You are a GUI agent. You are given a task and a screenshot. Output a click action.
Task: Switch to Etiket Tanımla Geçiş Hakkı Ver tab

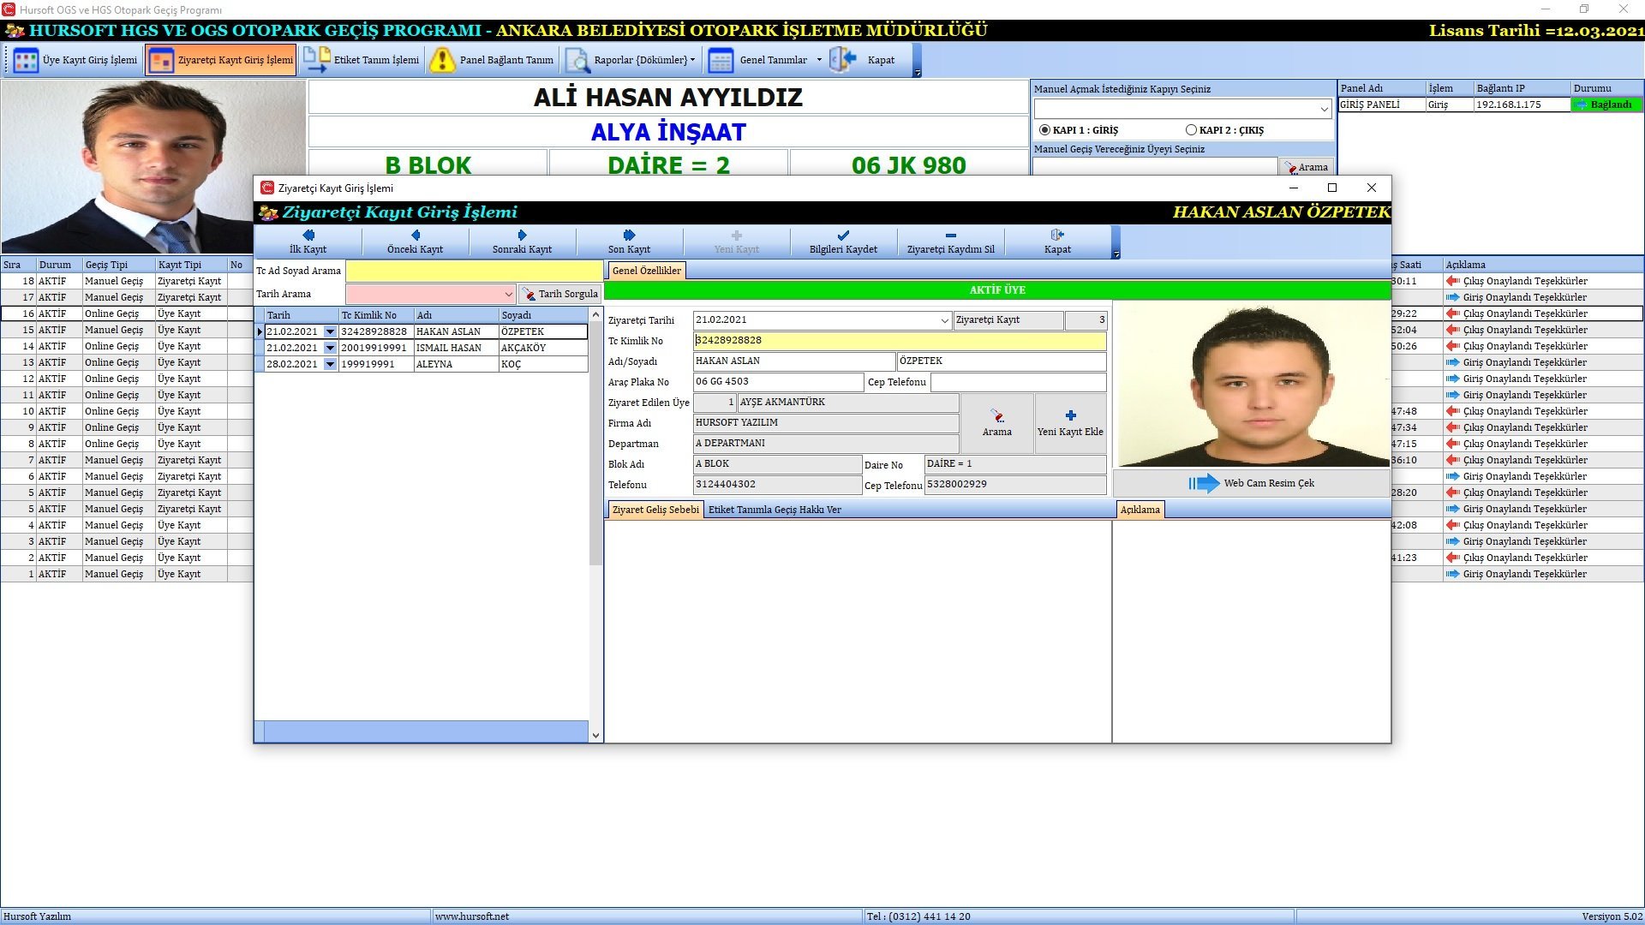pos(775,510)
